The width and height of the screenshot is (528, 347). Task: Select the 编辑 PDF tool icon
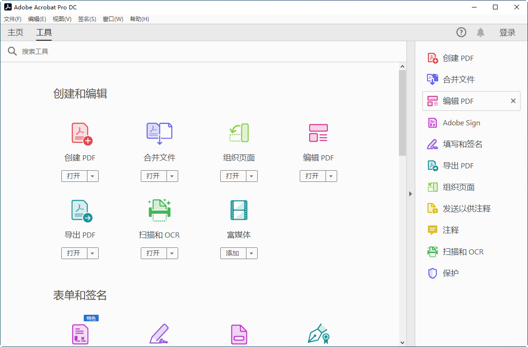click(x=318, y=132)
